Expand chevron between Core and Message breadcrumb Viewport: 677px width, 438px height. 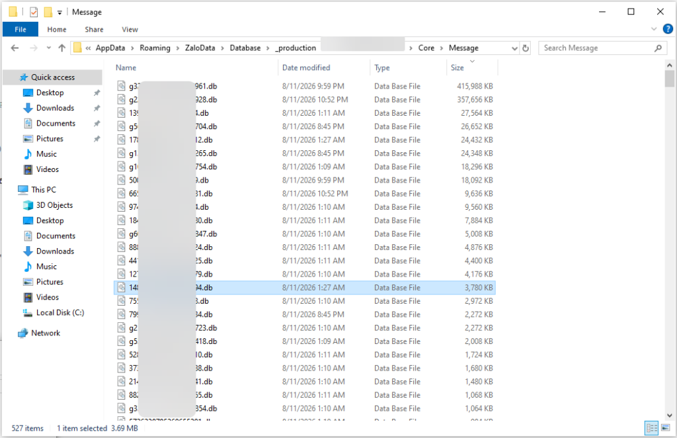(441, 48)
